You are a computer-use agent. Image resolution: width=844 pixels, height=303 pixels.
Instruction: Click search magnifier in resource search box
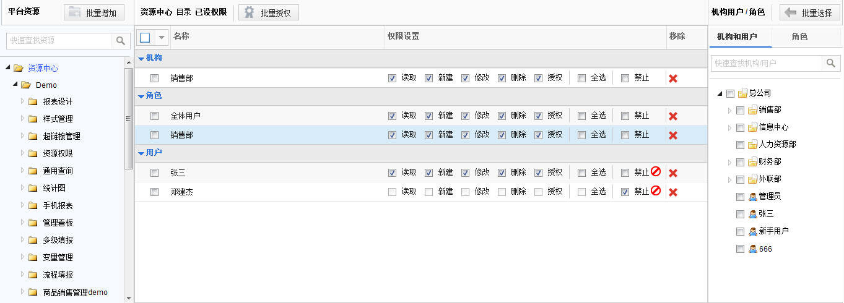point(121,41)
